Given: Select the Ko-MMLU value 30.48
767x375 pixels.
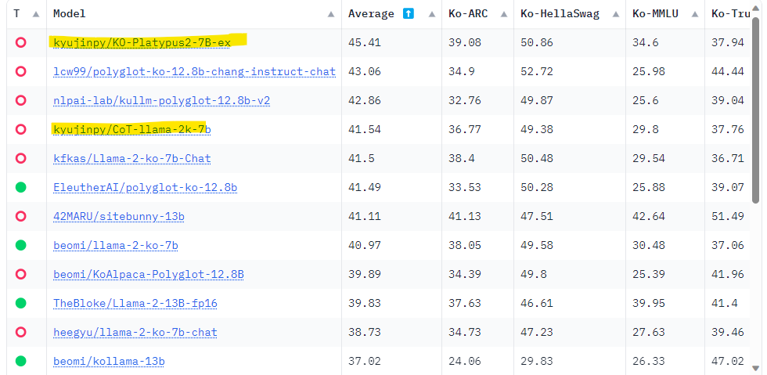Looking at the screenshot, I should pos(649,245).
